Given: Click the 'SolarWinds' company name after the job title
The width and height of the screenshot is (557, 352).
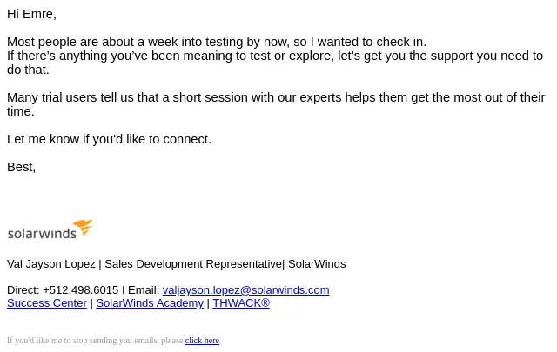Looking at the screenshot, I should 317,264.
